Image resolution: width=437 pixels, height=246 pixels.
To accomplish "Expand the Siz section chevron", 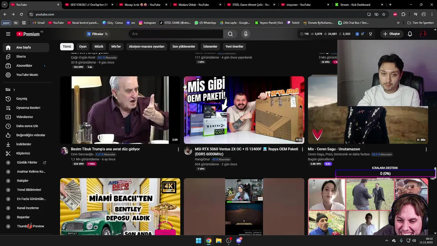I will 14,90.
